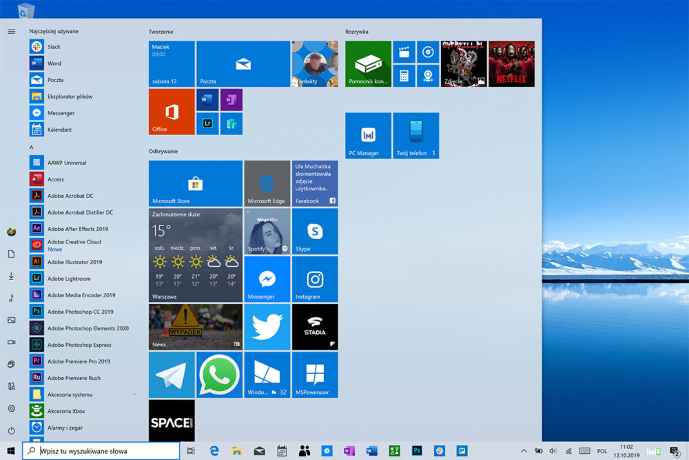Expand the Start menu hamburger navigation
Screen dimensions: 689x460
[x=12, y=32]
